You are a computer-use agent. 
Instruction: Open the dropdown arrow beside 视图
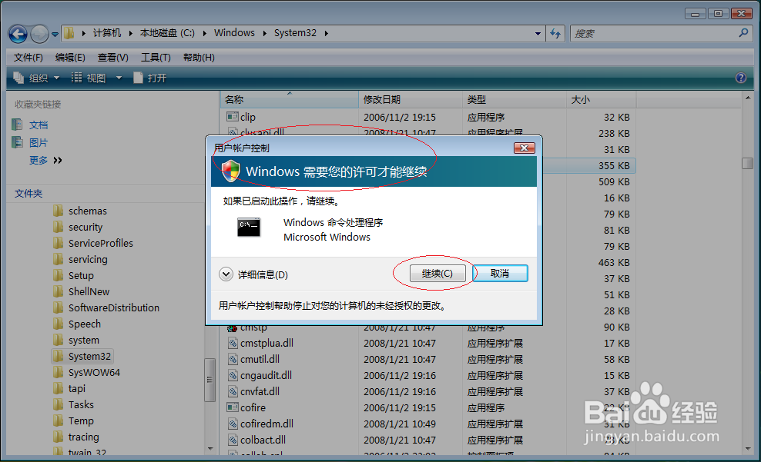(119, 78)
